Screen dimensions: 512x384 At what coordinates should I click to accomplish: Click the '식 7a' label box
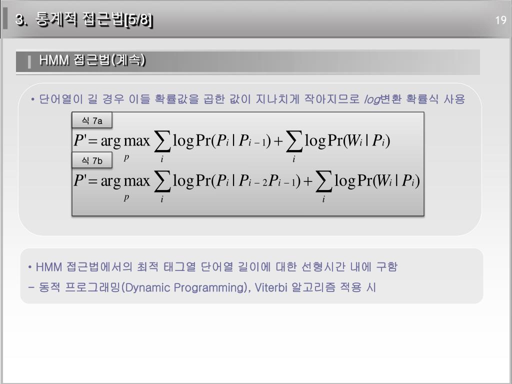92,120
